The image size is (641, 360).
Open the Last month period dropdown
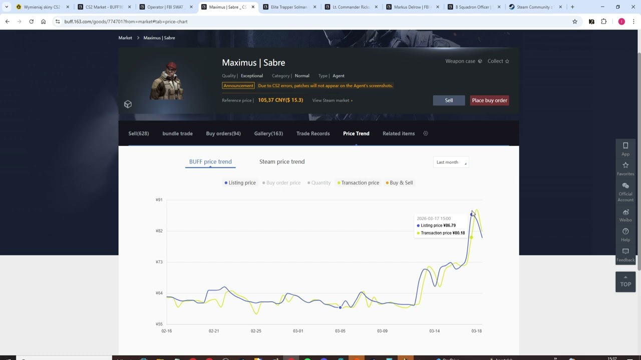point(451,162)
